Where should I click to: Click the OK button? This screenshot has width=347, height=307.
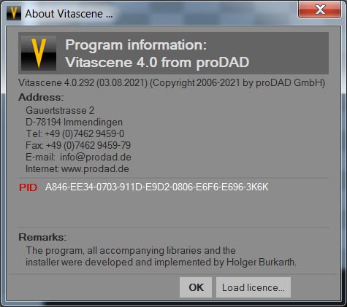tap(196, 287)
